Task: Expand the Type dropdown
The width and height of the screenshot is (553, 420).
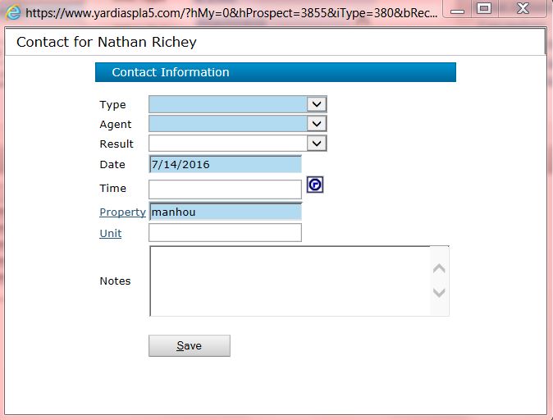Action: point(237,104)
